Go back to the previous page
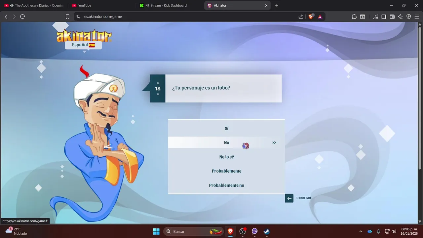This screenshot has width=423, height=238. pyautogui.click(x=6, y=17)
